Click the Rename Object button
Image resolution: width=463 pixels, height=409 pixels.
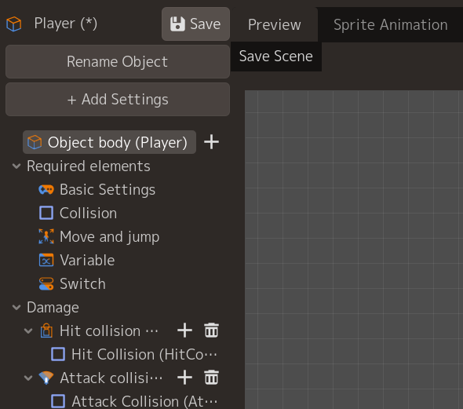click(118, 61)
